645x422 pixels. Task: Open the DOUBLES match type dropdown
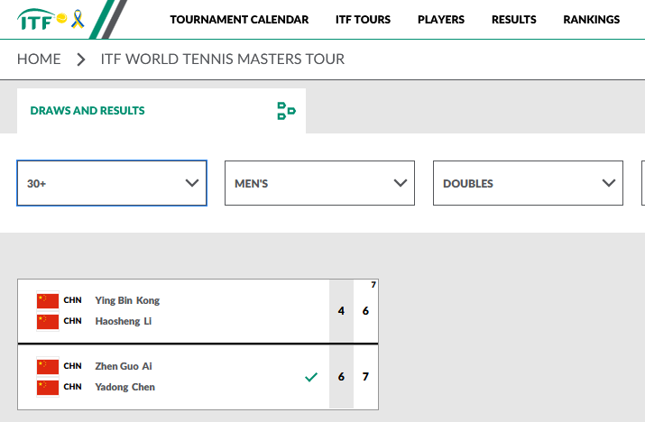[528, 183]
